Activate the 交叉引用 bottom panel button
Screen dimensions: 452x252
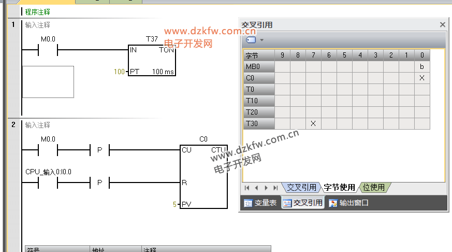click(x=303, y=203)
